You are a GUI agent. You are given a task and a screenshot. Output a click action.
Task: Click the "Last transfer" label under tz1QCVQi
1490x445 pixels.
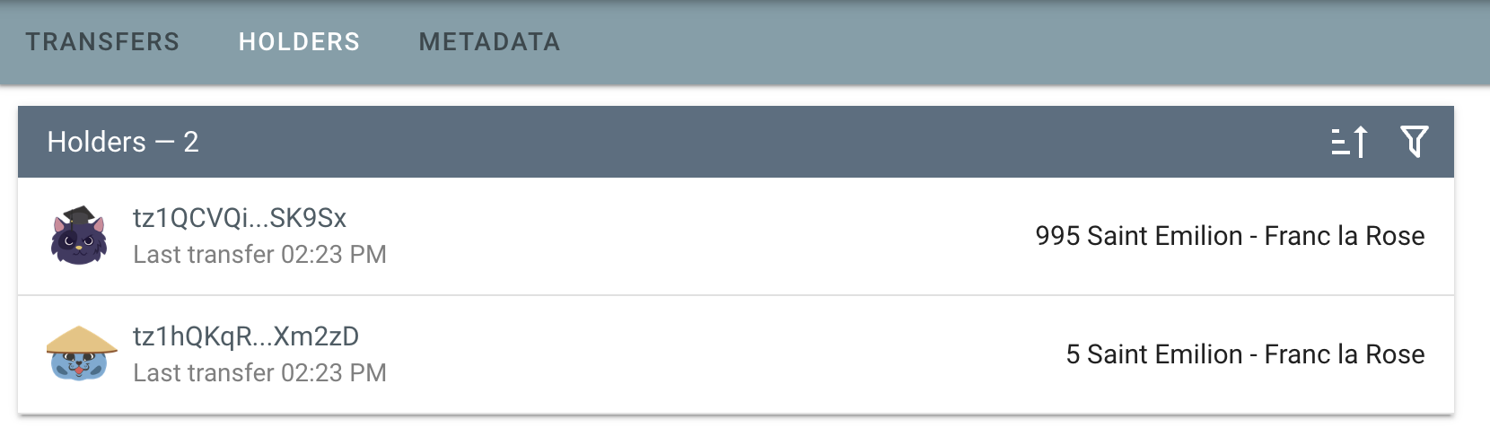[204, 255]
